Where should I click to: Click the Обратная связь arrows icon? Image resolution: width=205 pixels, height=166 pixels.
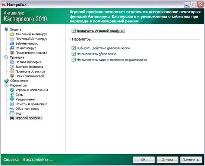tap(12, 109)
